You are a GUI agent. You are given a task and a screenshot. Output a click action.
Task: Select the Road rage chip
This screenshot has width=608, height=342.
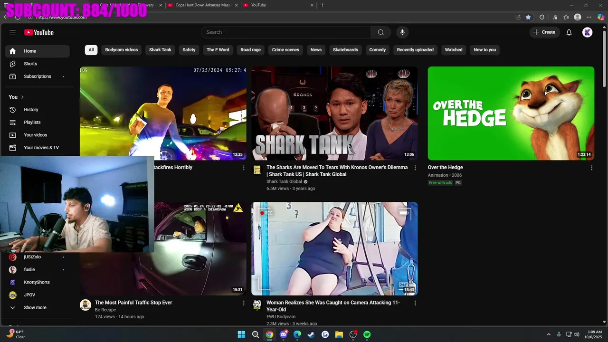[251, 50]
